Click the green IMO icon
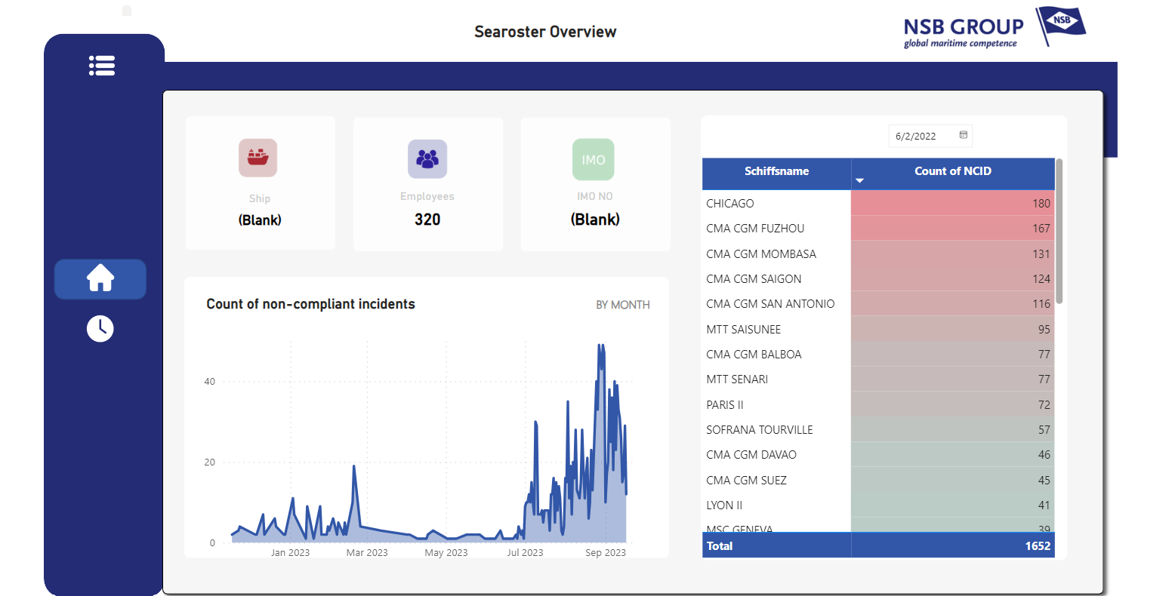Screen dimensions: 1172x596 594,159
